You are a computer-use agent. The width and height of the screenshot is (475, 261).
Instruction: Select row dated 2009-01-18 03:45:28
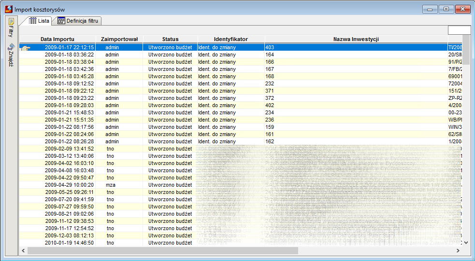[x=241, y=77]
